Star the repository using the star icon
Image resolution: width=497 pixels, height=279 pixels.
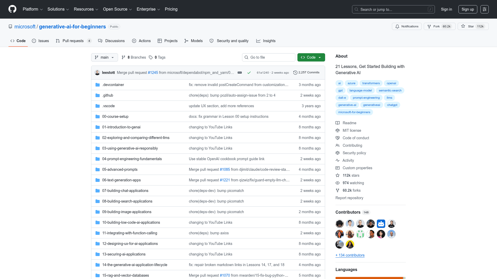pos(463,26)
